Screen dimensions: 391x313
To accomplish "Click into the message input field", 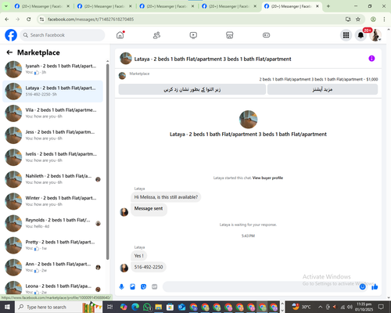I will (260, 287).
